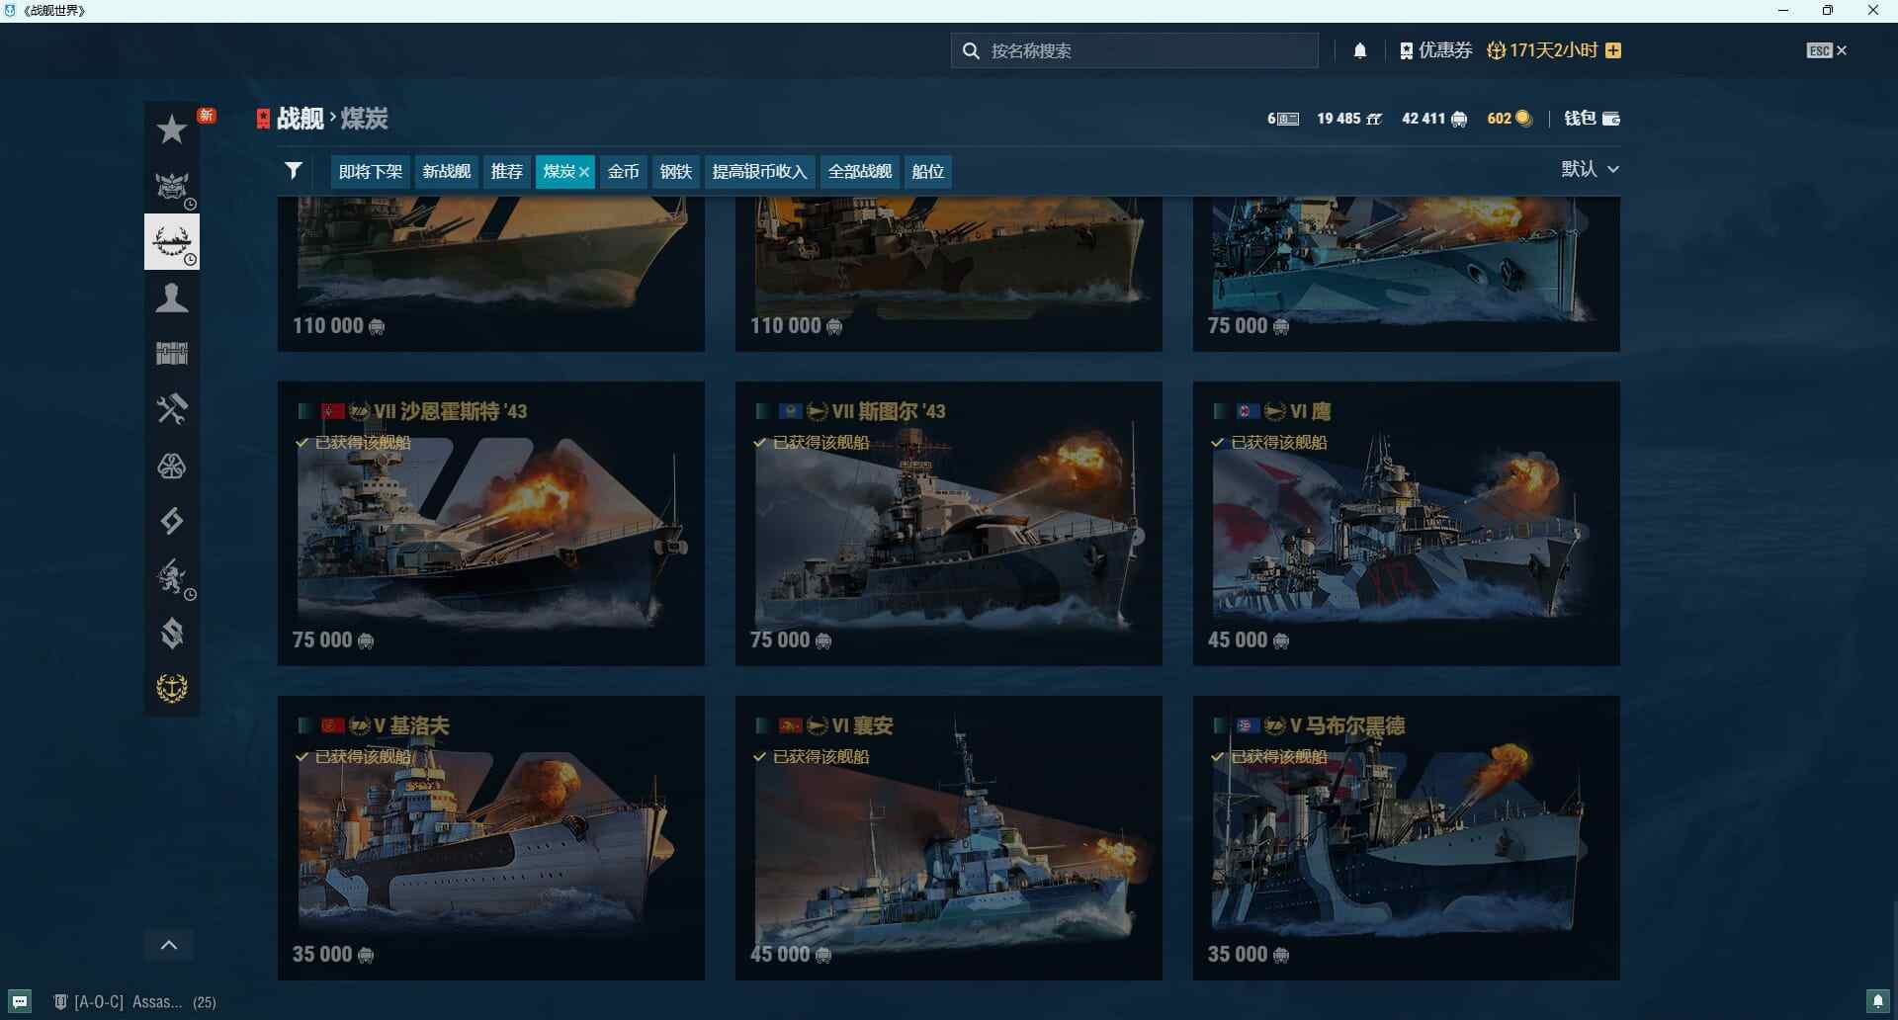The width and height of the screenshot is (1898, 1020).
Task: Toggle the 提高银币收入 filter chip
Action: coord(760,171)
